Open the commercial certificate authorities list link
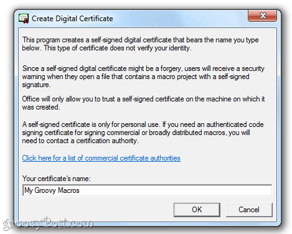The image size is (292, 234). point(101,158)
